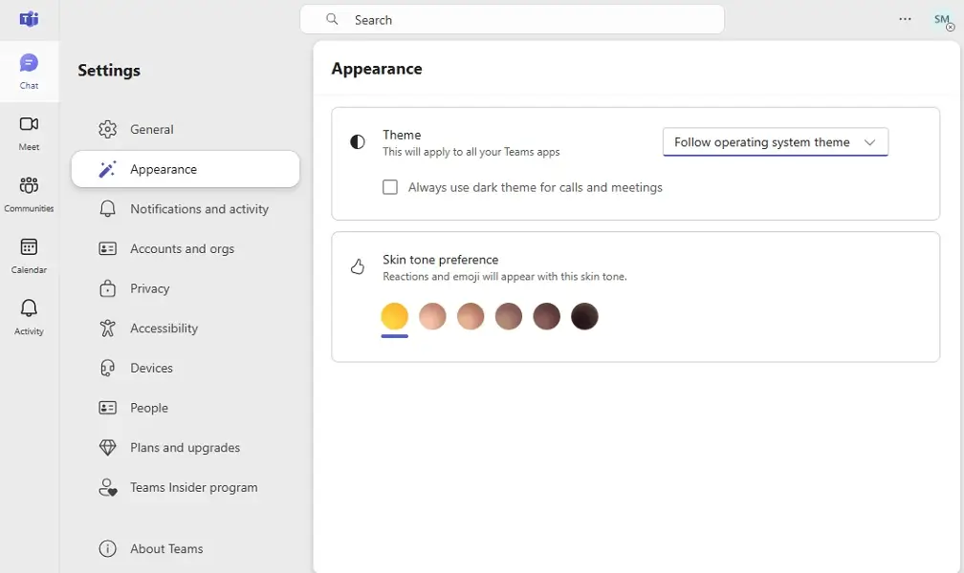Expand theme list using chevron arrow
964x573 pixels.
tap(869, 142)
